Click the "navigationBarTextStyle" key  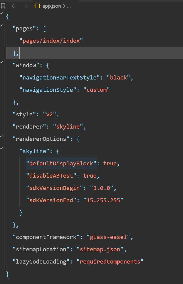pos(59,77)
